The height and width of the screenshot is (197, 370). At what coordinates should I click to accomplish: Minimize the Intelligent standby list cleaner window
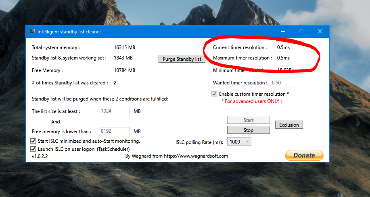pos(283,31)
